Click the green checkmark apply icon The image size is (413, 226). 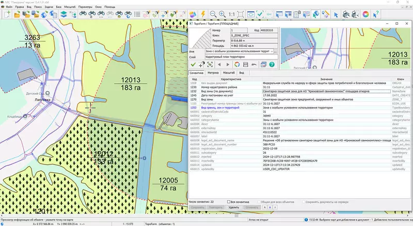193,65
